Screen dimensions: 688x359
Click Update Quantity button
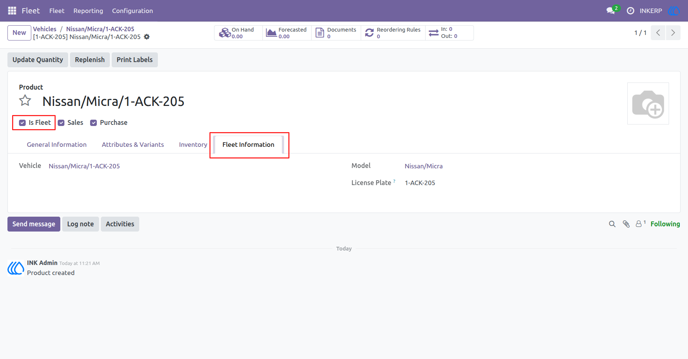tap(38, 60)
